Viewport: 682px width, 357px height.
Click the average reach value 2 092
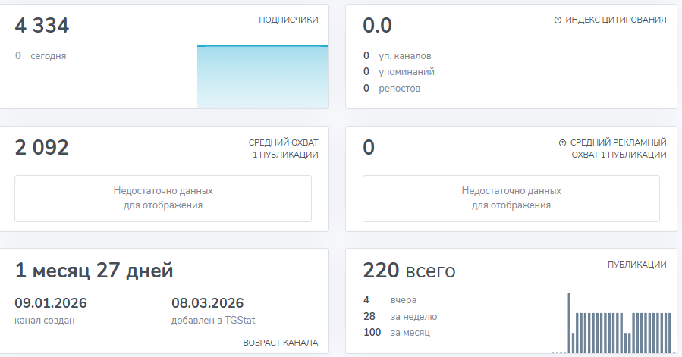pyautogui.click(x=42, y=147)
